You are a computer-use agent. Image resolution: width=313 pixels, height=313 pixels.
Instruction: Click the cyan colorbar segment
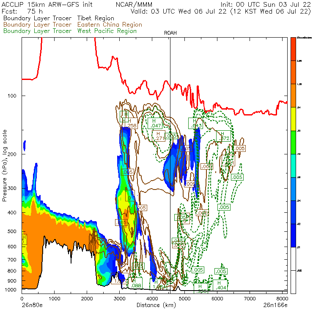293,166
